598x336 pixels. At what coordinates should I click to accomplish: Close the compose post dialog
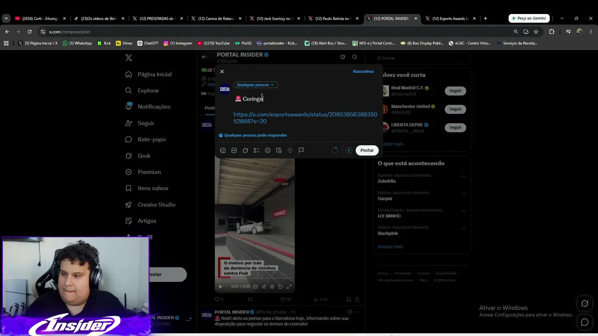click(x=222, y=71)
